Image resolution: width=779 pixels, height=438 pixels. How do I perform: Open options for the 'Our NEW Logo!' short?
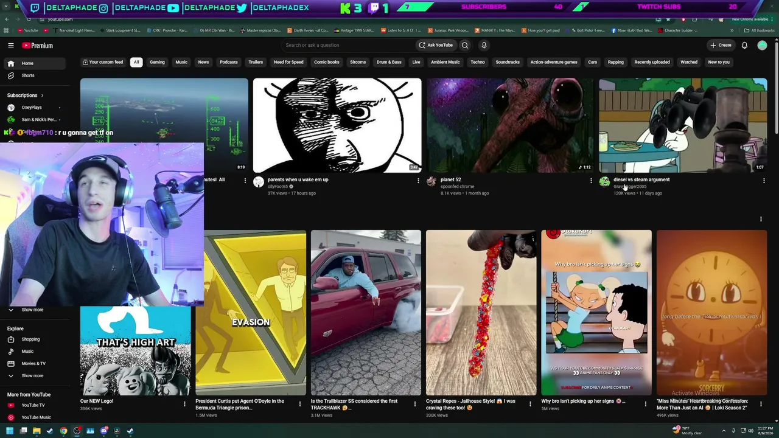pyautogui.click(x=184, y=403)
